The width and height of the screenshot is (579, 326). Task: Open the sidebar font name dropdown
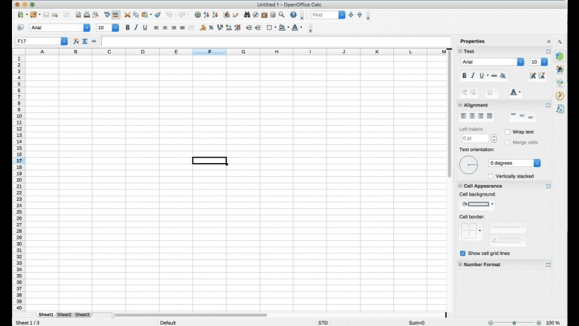[520, 62]
